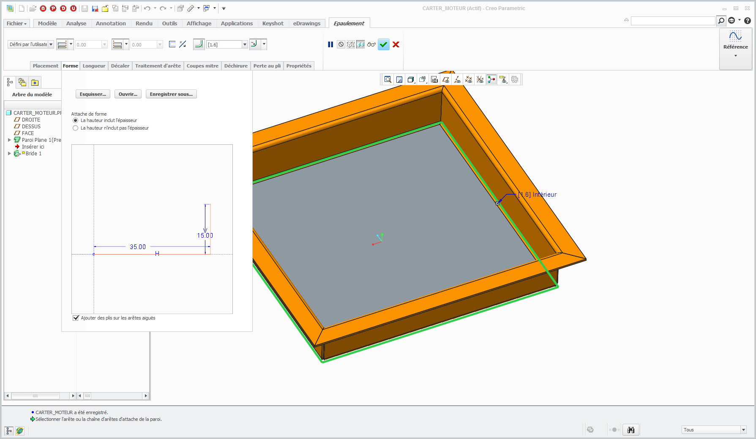
Task: Click the glasses feature preview icon
Action: (371, 44)
